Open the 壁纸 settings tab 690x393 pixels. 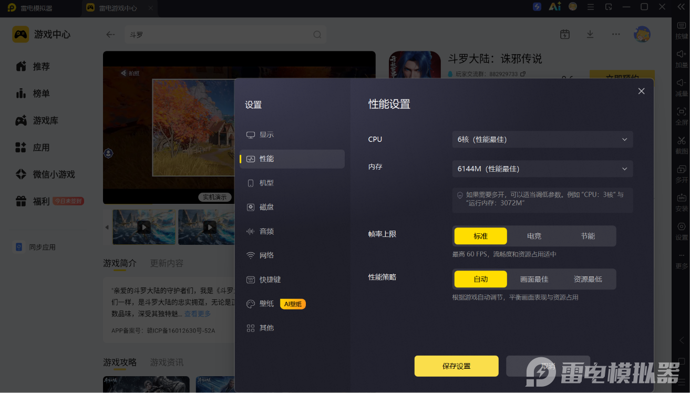coord(292,304)
